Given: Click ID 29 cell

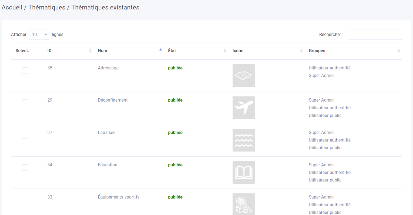Looking at the screenshot, I should [x=50, y=100].
